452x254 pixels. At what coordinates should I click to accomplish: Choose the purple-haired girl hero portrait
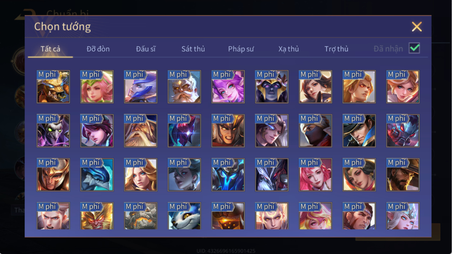pos(228,87)
